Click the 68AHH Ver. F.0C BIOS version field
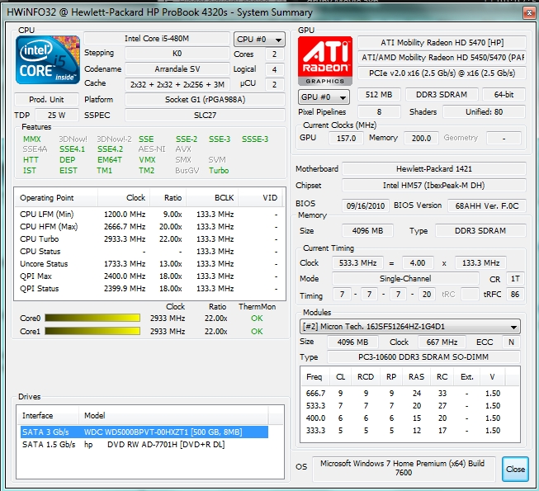This screenshot has height=491, width=539. (x=487, y=205)
